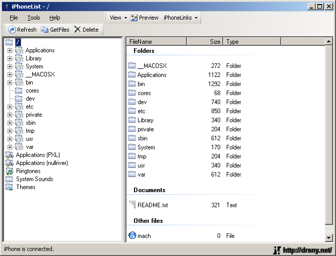Click the Delete X icon
The image size is (336, 256).
[78, 29]
